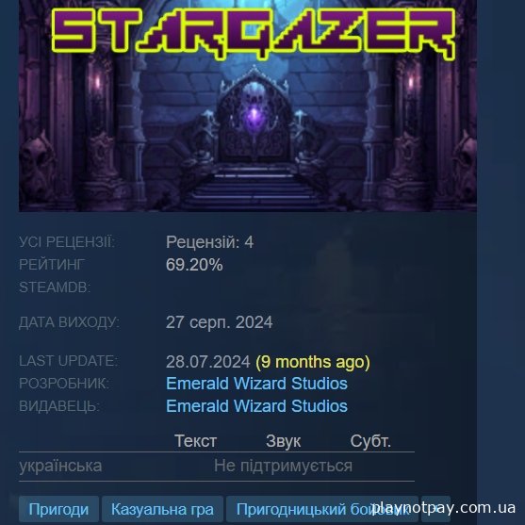Click the release date 27 серп. 2024
This screenshot has height=525, width=525.
click(220, 322)
